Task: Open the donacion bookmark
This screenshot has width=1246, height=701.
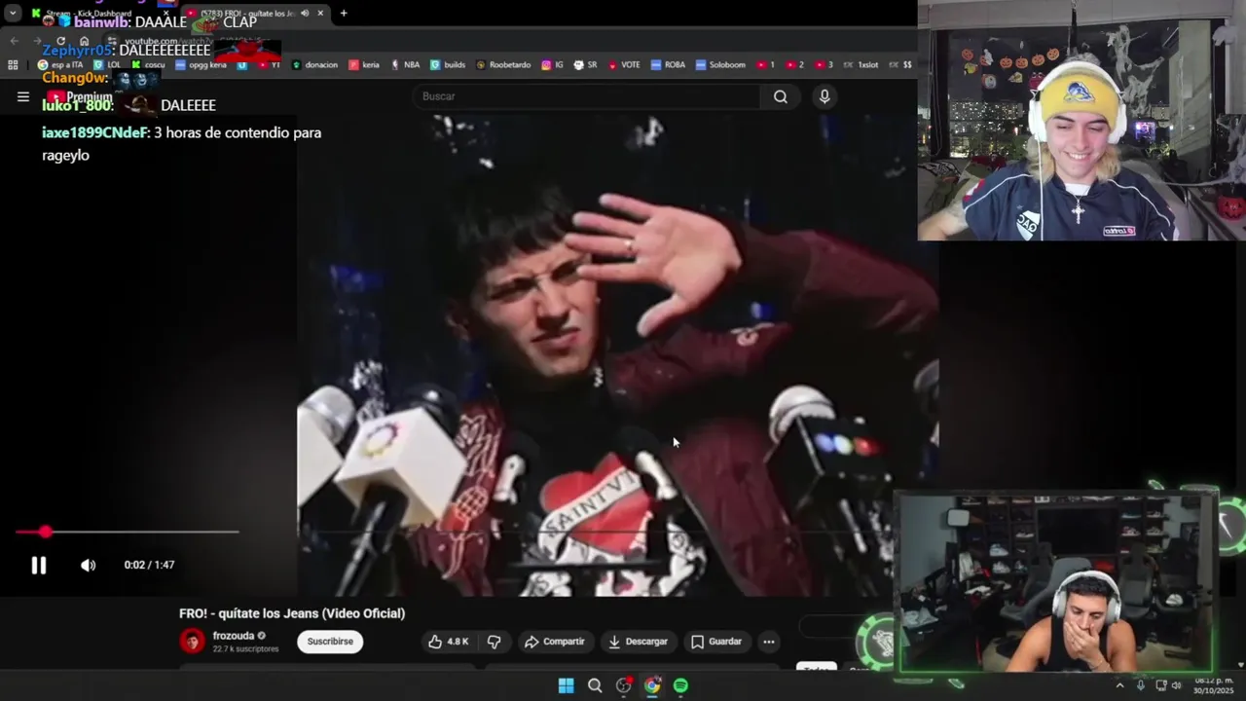Action: (x=314, y=65)
